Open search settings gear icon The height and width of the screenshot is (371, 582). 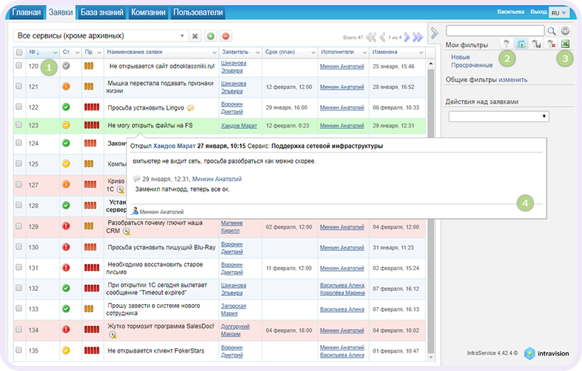click(x=565, y=31)
